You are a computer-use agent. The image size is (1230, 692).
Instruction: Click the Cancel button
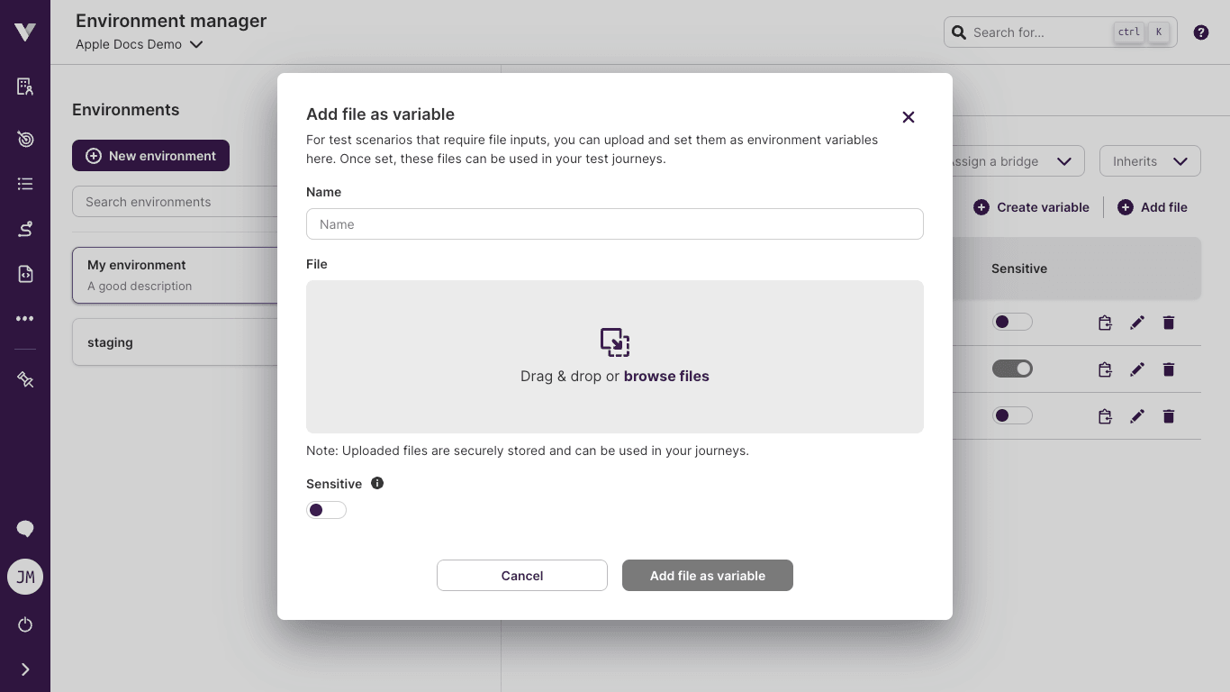[521, 576]
